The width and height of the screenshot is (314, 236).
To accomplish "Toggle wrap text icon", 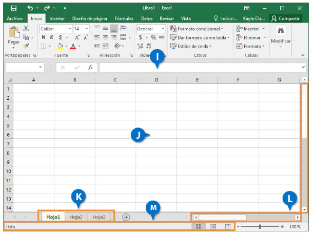I will click(x=123, y=28).
